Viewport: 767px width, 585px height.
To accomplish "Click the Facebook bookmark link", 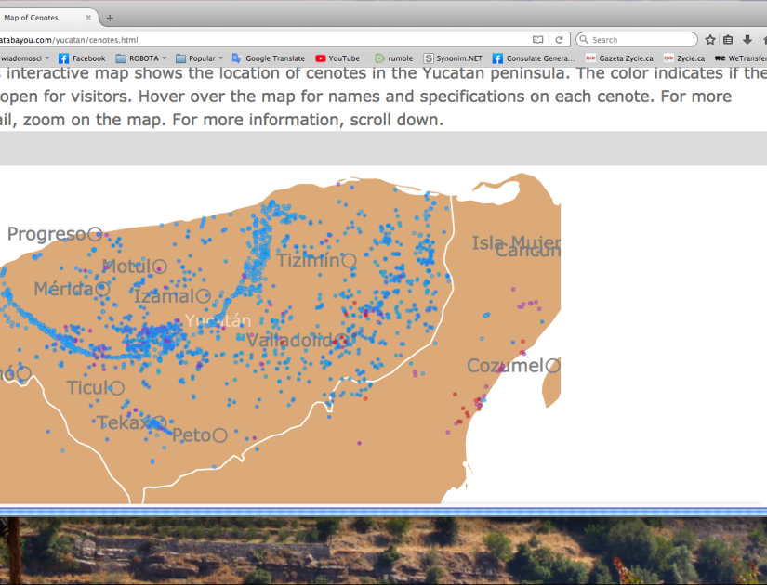I will click(82, 58).
